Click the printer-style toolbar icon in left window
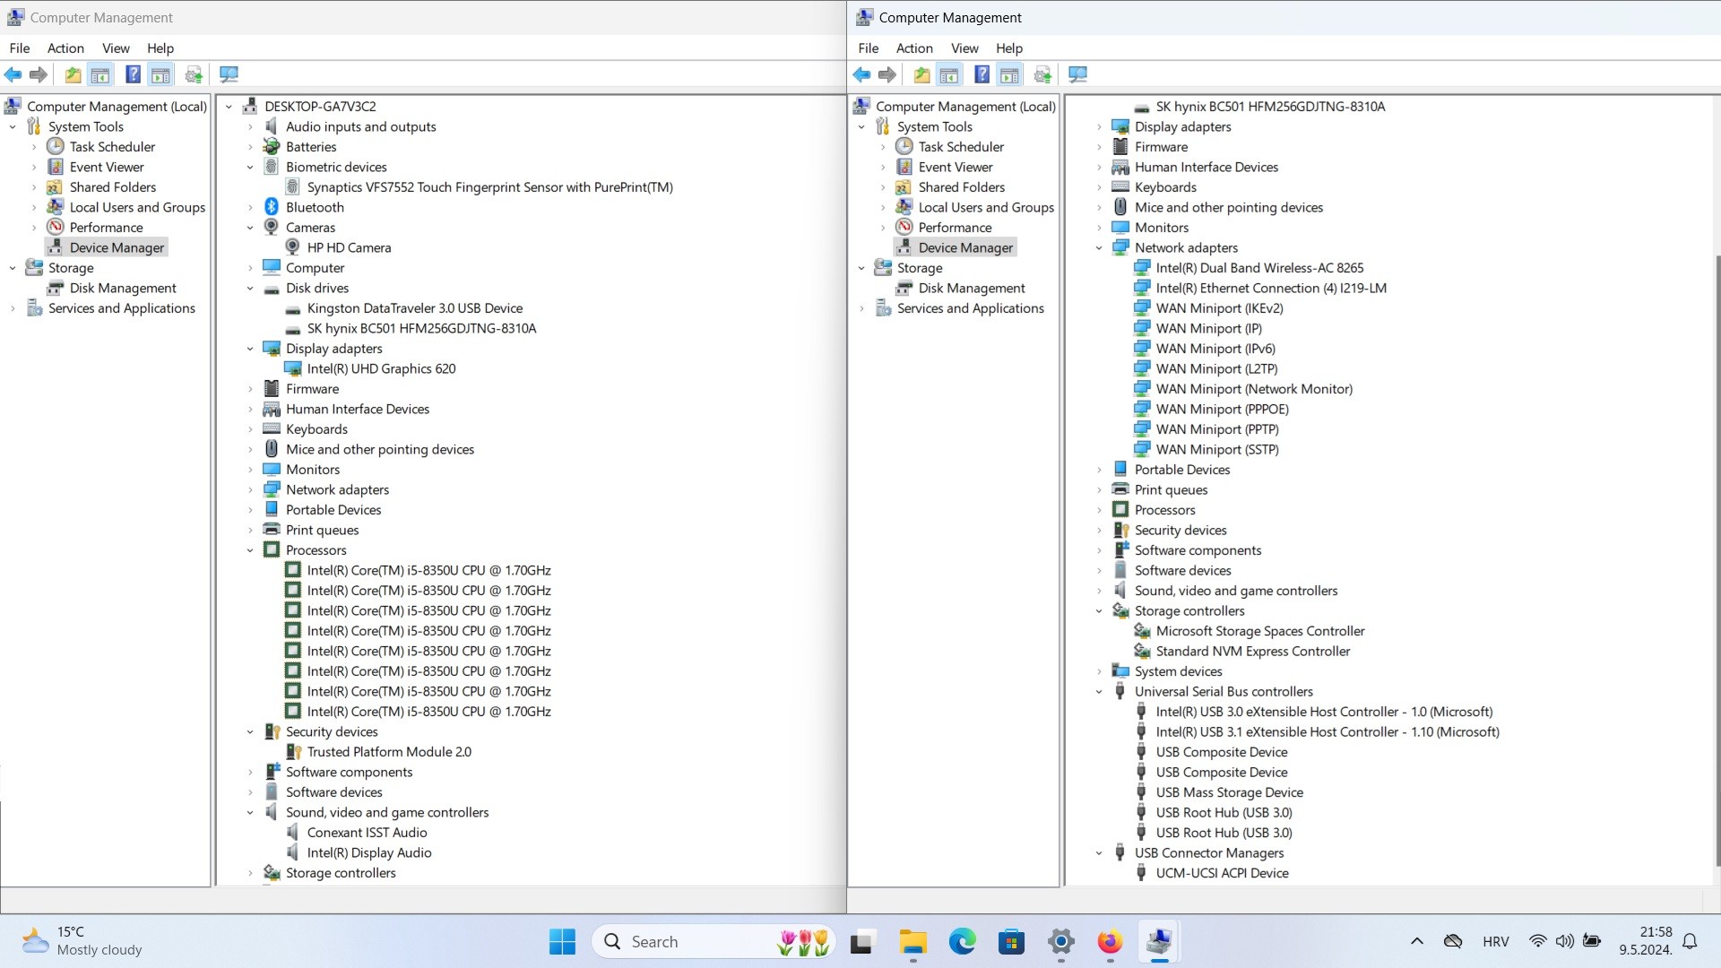 pyautogui.click(x=194, y=75)
